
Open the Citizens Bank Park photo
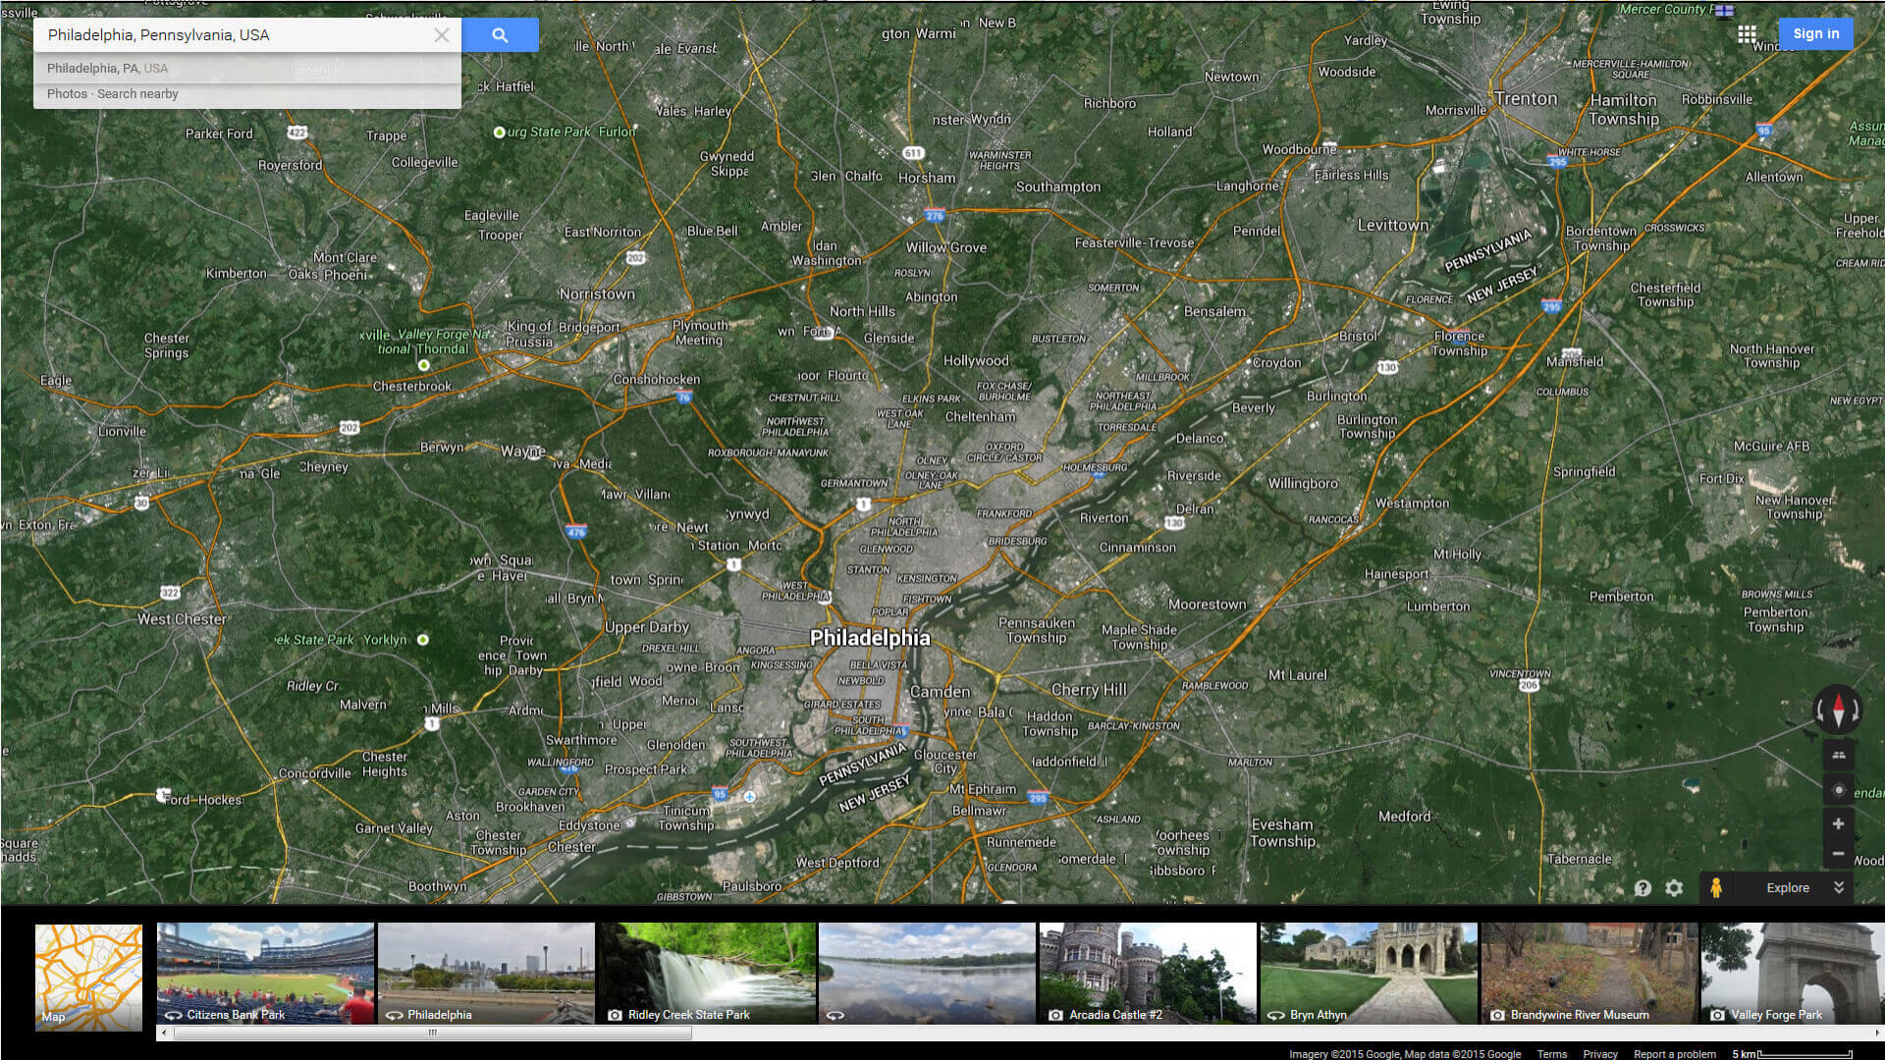(x=265, y=972)
